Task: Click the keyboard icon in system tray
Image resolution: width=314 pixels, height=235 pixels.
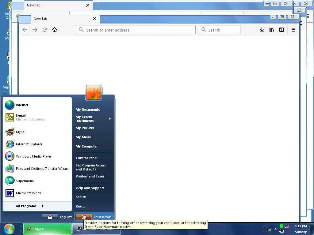Action: [x=270, y=229]
